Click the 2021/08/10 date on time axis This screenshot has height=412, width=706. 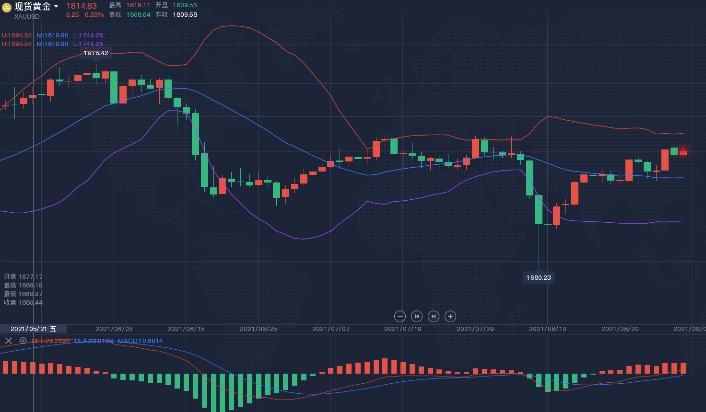[x=547, y=329]
